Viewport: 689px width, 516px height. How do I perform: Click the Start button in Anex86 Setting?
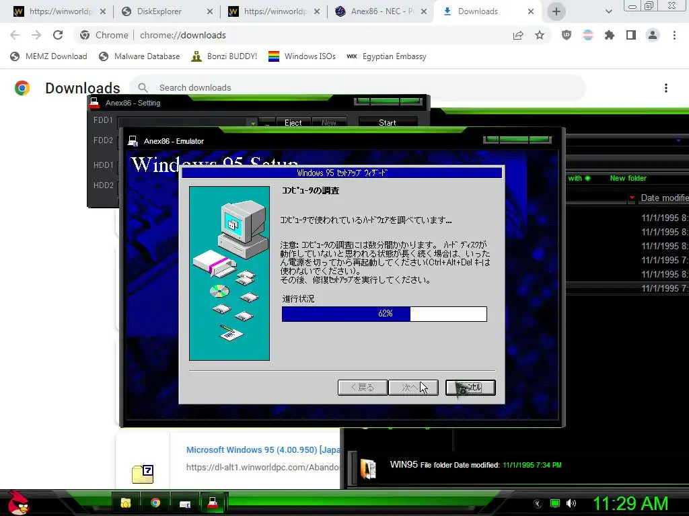tap(388, 123)
